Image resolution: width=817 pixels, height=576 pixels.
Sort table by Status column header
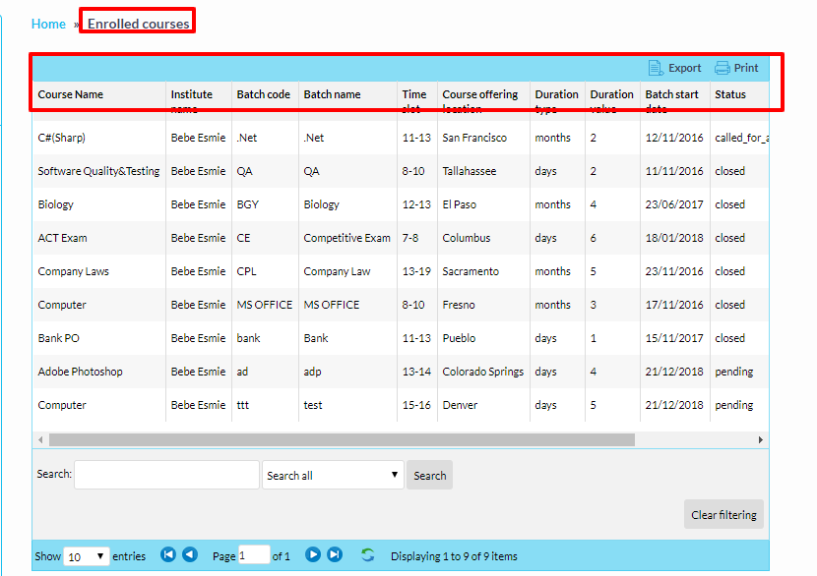(730, 95)
